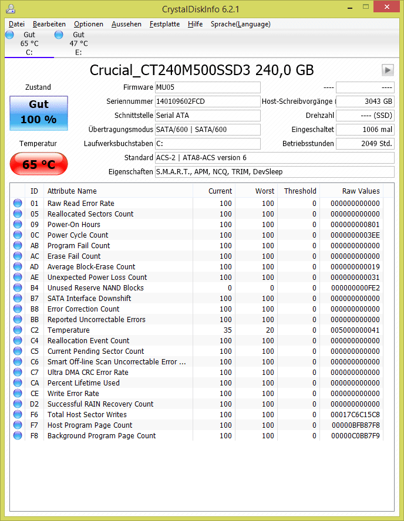Click the Current column header
The height and width of the screenshot is (521, 404).
point(214,191)
